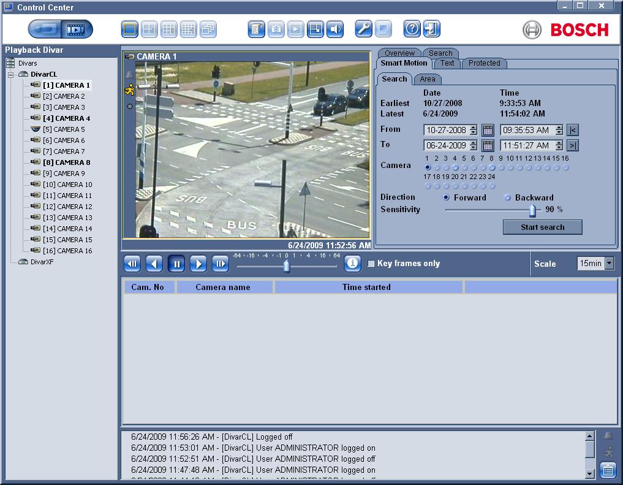Click the monitor display toolbar icon
Image resolution: width=623 pixels, height=485 pixels.
[x=383, y=29]
